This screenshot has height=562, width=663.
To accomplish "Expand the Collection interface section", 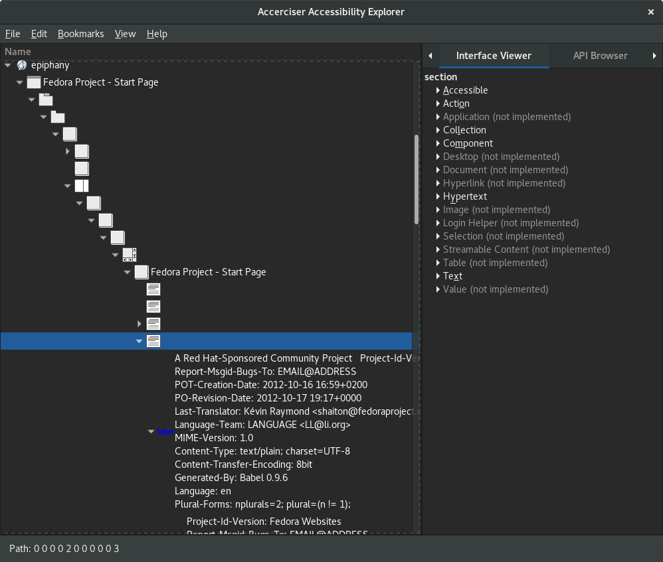I will [x=438, y=130].
